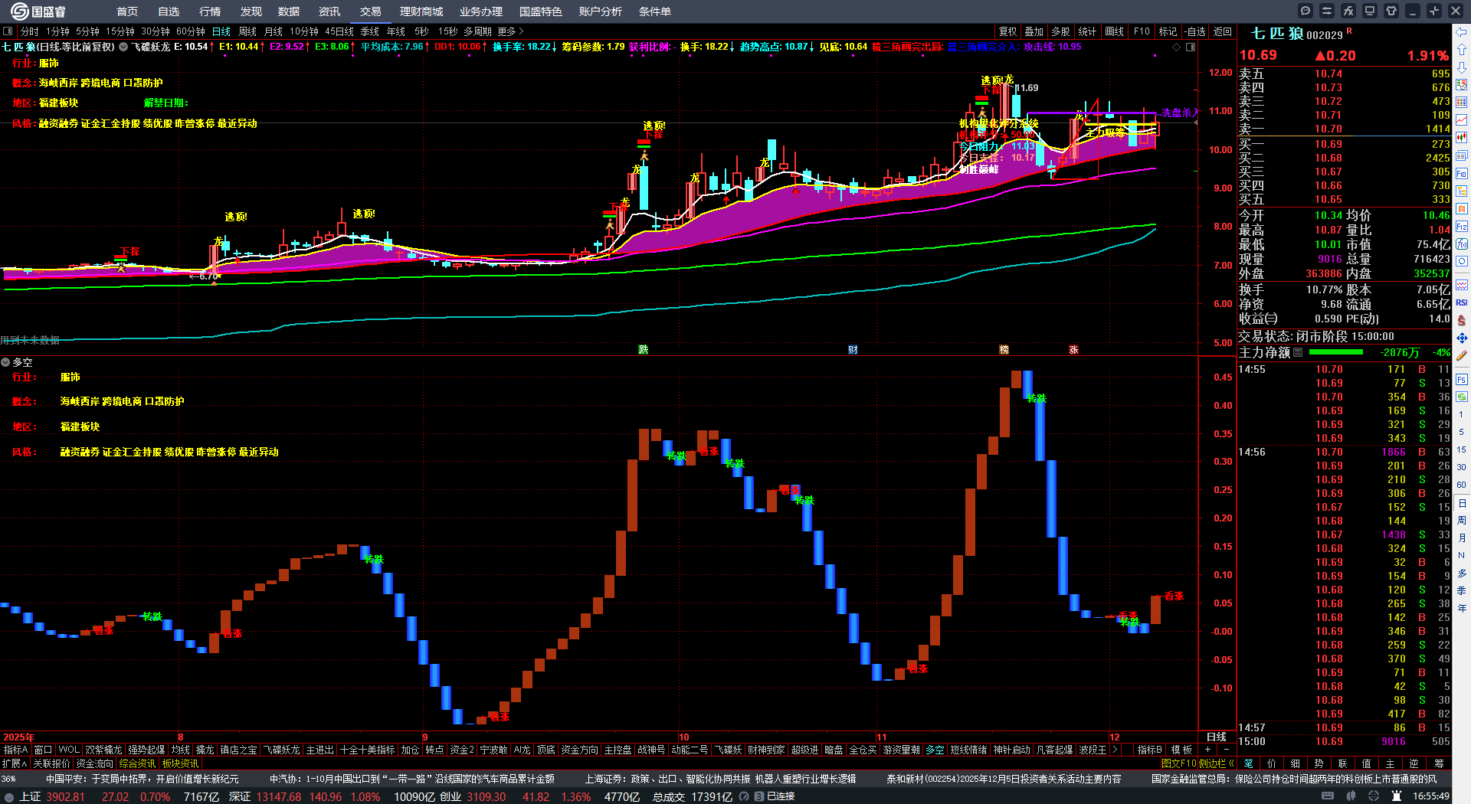Viewport: 1471px width, 804px height.
Task: Open the 指标A indicator group
Action: point(15,750)
